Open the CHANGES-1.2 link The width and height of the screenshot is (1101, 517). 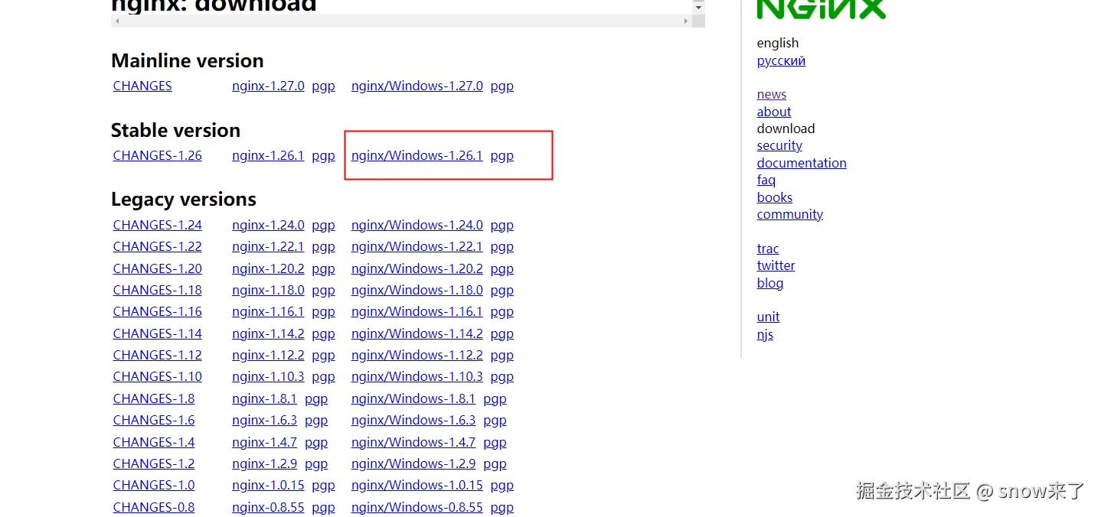click(154, 463)
